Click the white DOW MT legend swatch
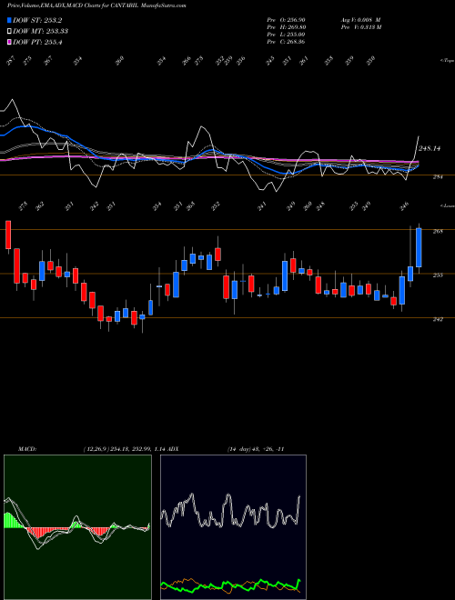 click(x=9, y=32)
